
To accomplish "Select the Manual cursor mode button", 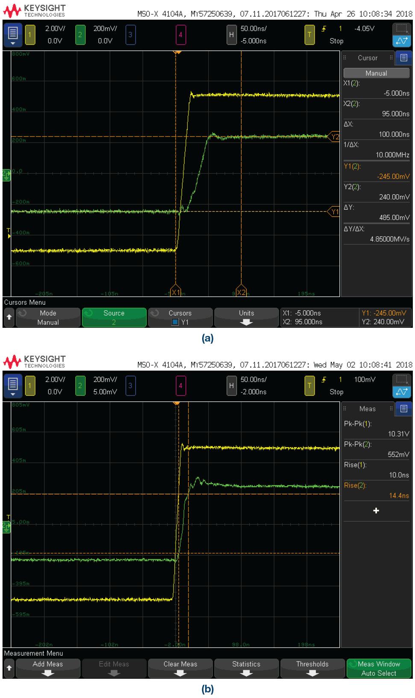I will pos(376,73).
